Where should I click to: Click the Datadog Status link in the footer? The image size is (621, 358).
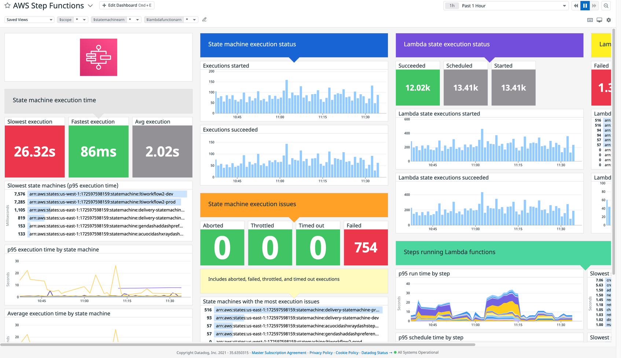click(374, 352)
